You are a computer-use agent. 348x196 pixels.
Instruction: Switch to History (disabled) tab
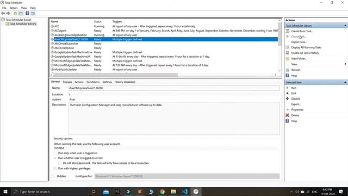(125, 82)
